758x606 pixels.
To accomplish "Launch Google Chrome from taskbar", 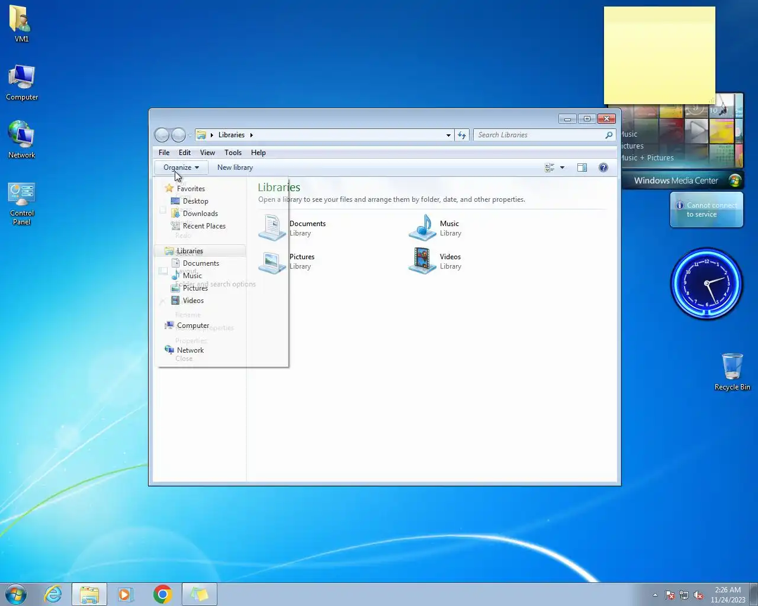I will [x=162, y=594].
